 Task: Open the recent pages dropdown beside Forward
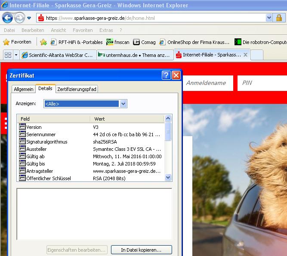click(29, 18)
